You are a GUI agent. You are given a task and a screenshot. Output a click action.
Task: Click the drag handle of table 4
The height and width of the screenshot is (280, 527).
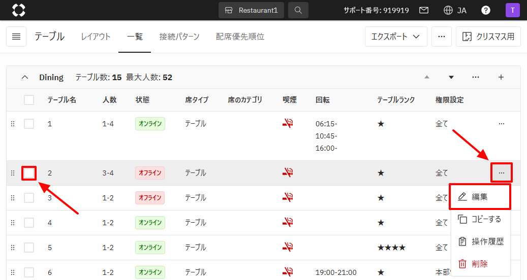[13, 223]
